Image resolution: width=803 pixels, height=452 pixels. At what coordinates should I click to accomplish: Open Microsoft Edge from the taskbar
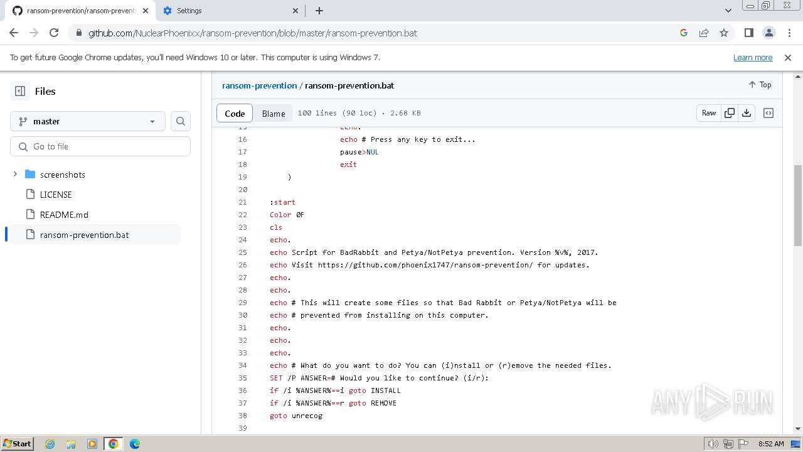point(135,444)
